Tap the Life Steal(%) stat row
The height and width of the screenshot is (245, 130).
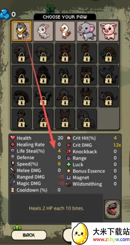click(35, 151)
